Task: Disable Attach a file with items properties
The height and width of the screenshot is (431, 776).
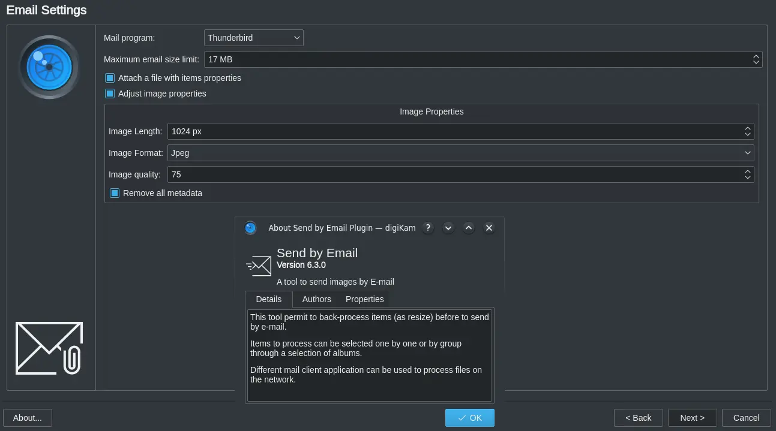Action: coord(109,78)
